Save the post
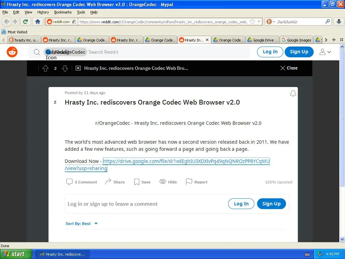345x259 pixels. pyautogui.click(x=142, y=182)
